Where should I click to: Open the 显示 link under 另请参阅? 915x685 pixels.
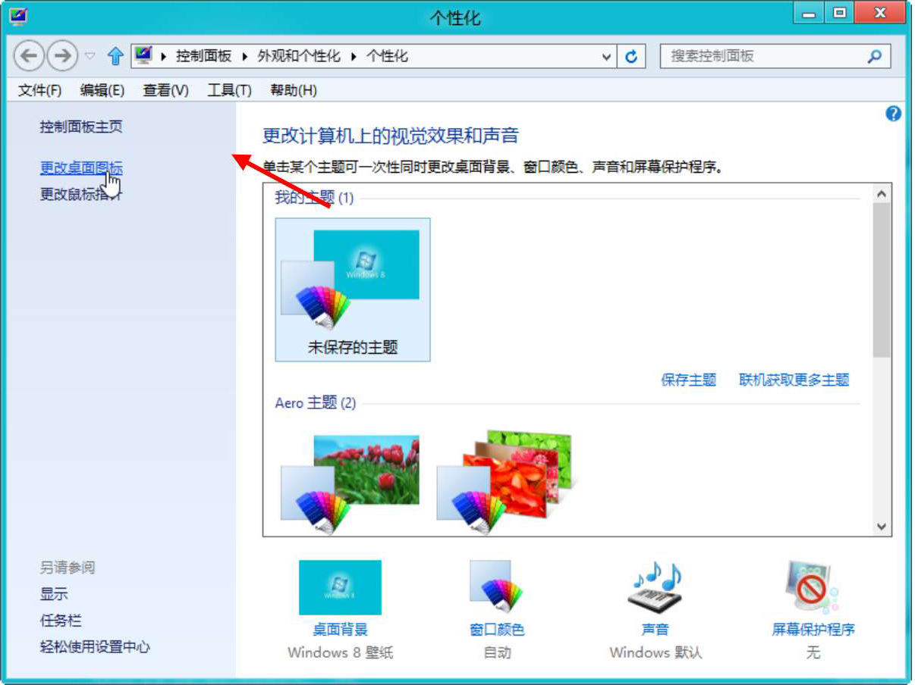[x=54, y=594]
